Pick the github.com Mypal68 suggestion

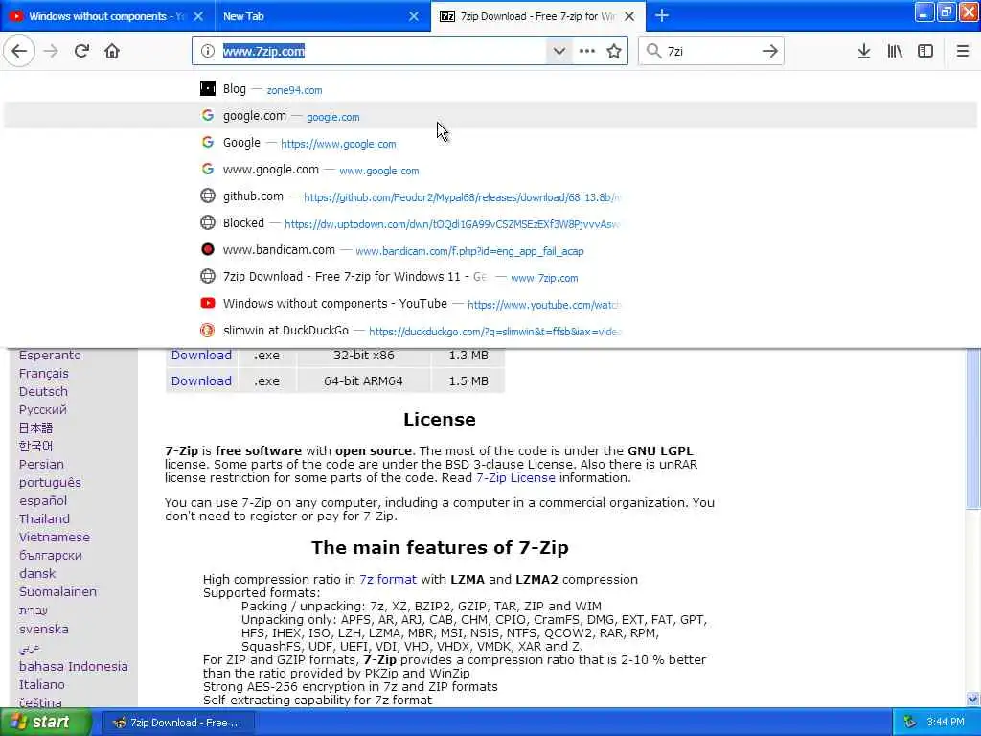click(490, 196)
